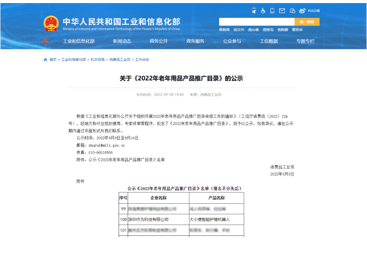Click the RSS订阅 link
Image resolution: width=367 pixels, height=253 pixels.
click(x=314, y=11)
